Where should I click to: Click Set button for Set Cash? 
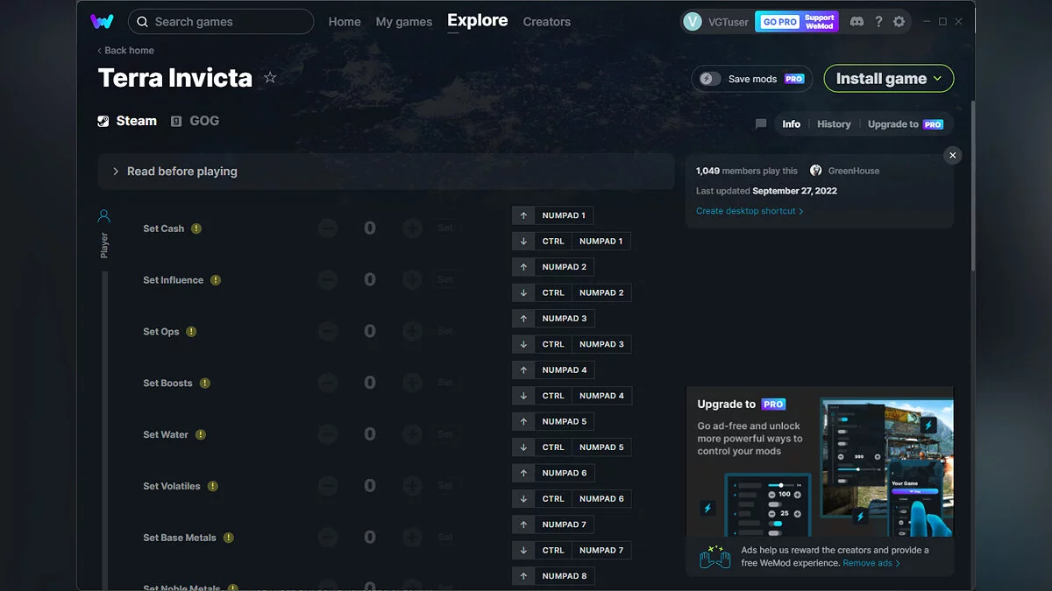click(445, 229)
